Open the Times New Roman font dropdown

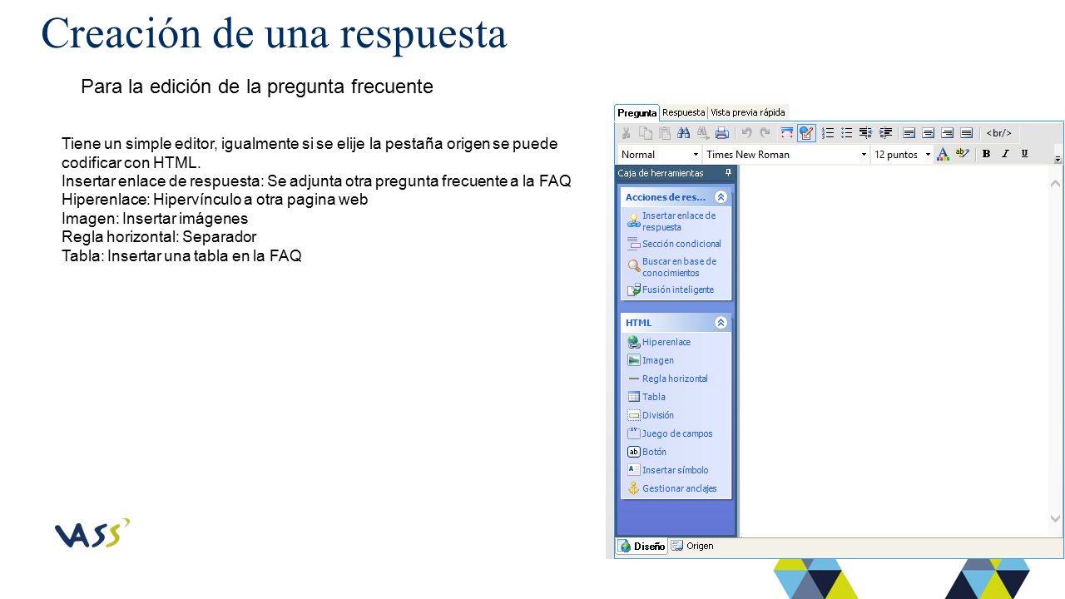click(785, 155)
